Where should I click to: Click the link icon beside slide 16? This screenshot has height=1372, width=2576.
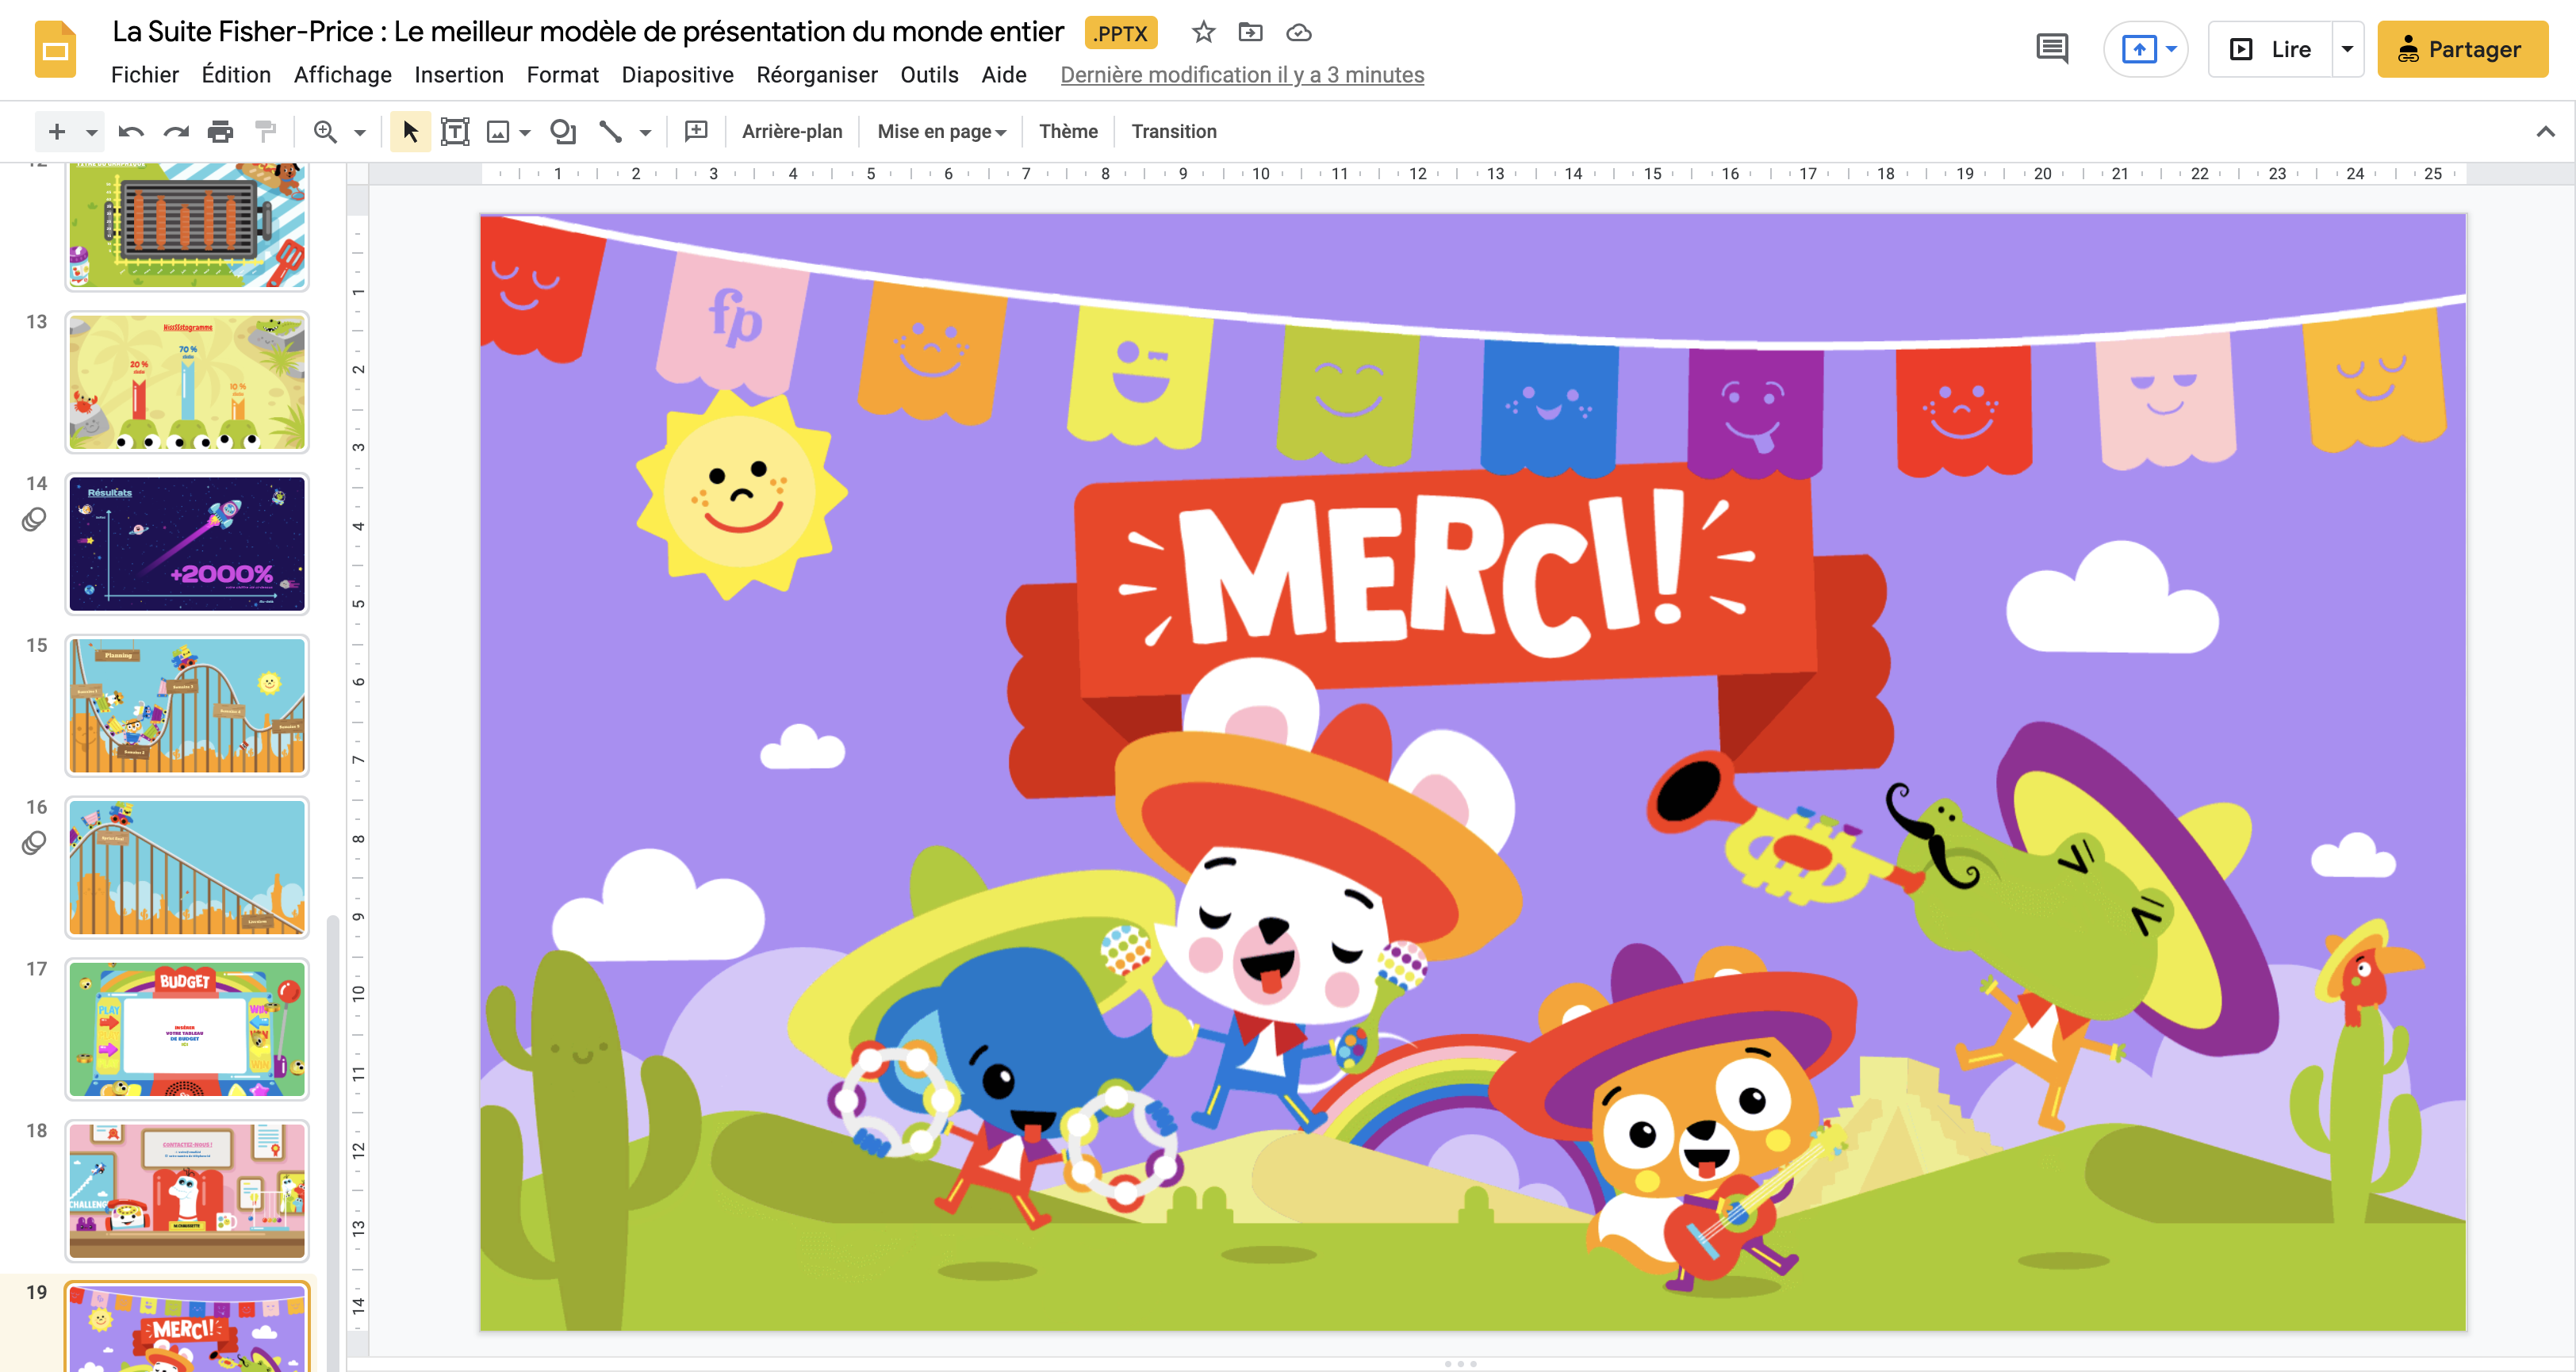[x=34, y=843]
